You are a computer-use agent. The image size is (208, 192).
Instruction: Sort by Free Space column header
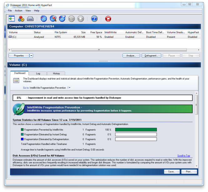point(95,32)
